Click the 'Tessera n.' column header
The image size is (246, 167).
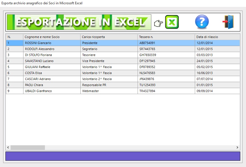pyautogui.click(x=166, y=37)
